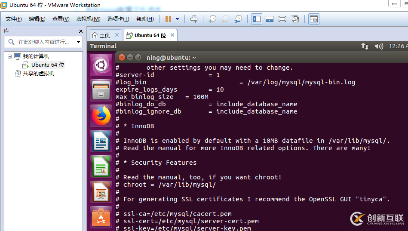Close the 库 library panel

pos(81,31)
